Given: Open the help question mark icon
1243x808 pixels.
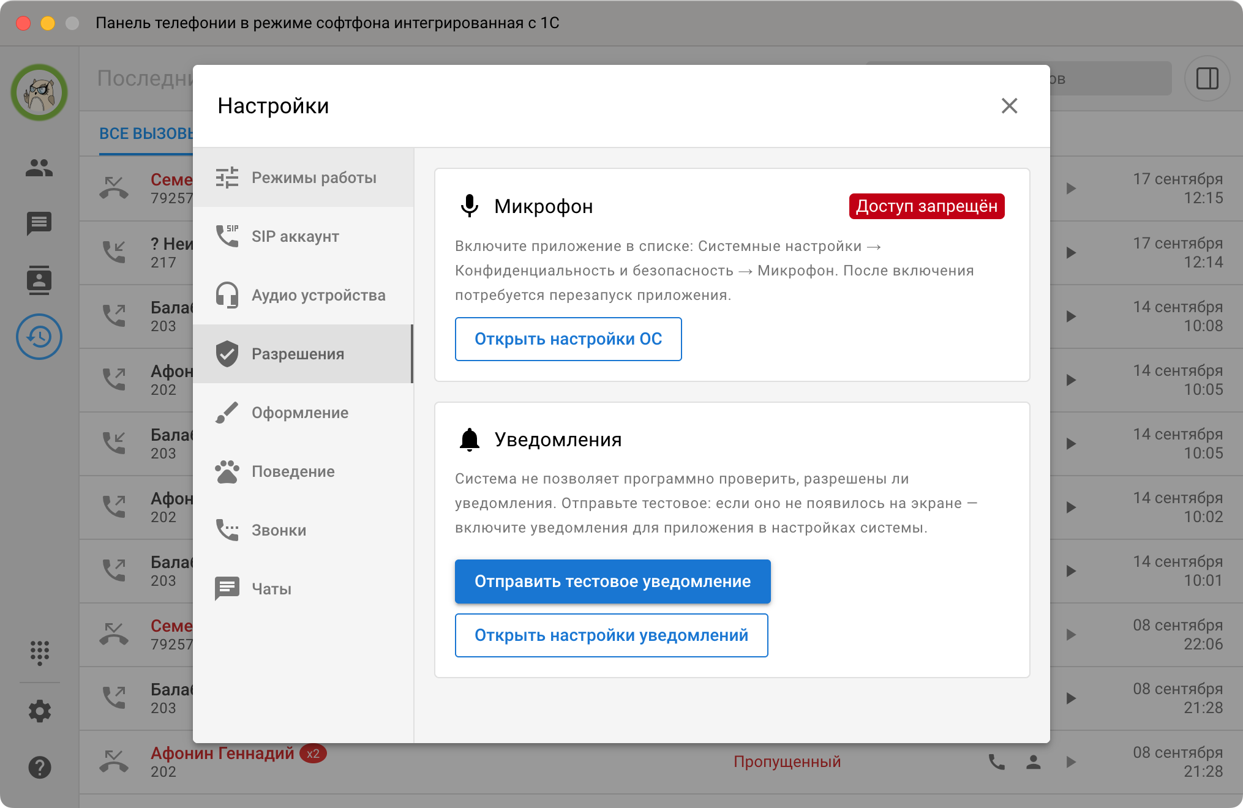Looking at the screenshot, I should (x=39, y=768).
